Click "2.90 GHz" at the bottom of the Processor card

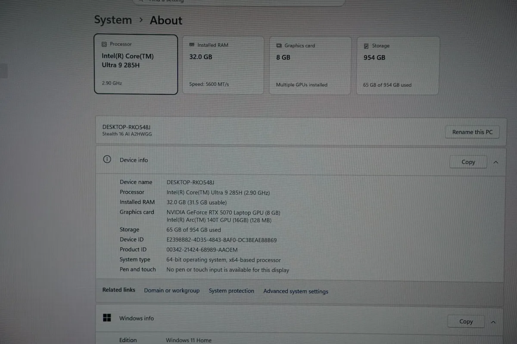pyautogui.click(x=112, y=83)
